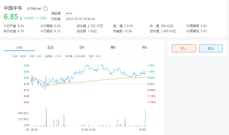Click the 09:30 time axis label
229x135 pixels.
coord(34,130)
